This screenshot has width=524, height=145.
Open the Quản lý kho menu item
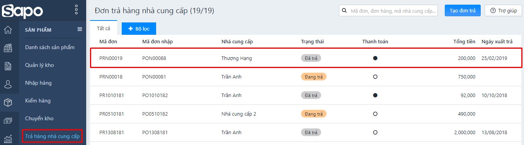coord(39,65)
